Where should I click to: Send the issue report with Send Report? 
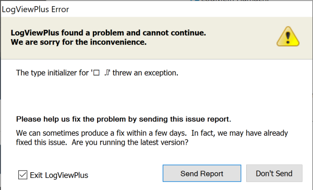tap(202, 173)
